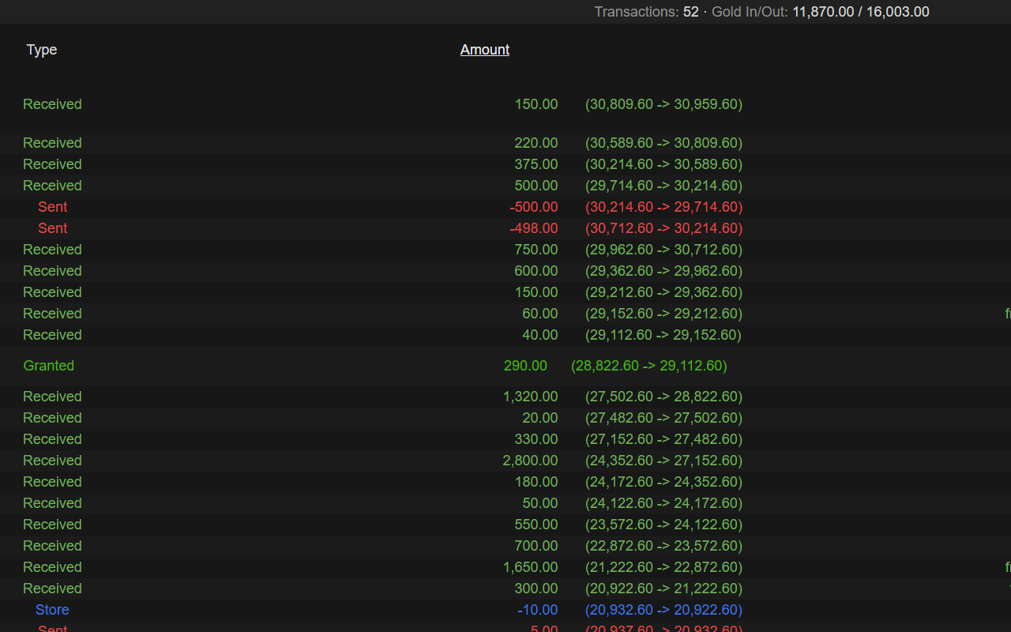Click the 40.00 received amount
The height and width of the screenshot is (632, 1011).
(x=539, y=335)
